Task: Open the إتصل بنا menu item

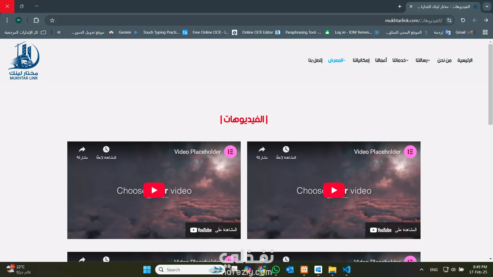Action: click(315, 60)
